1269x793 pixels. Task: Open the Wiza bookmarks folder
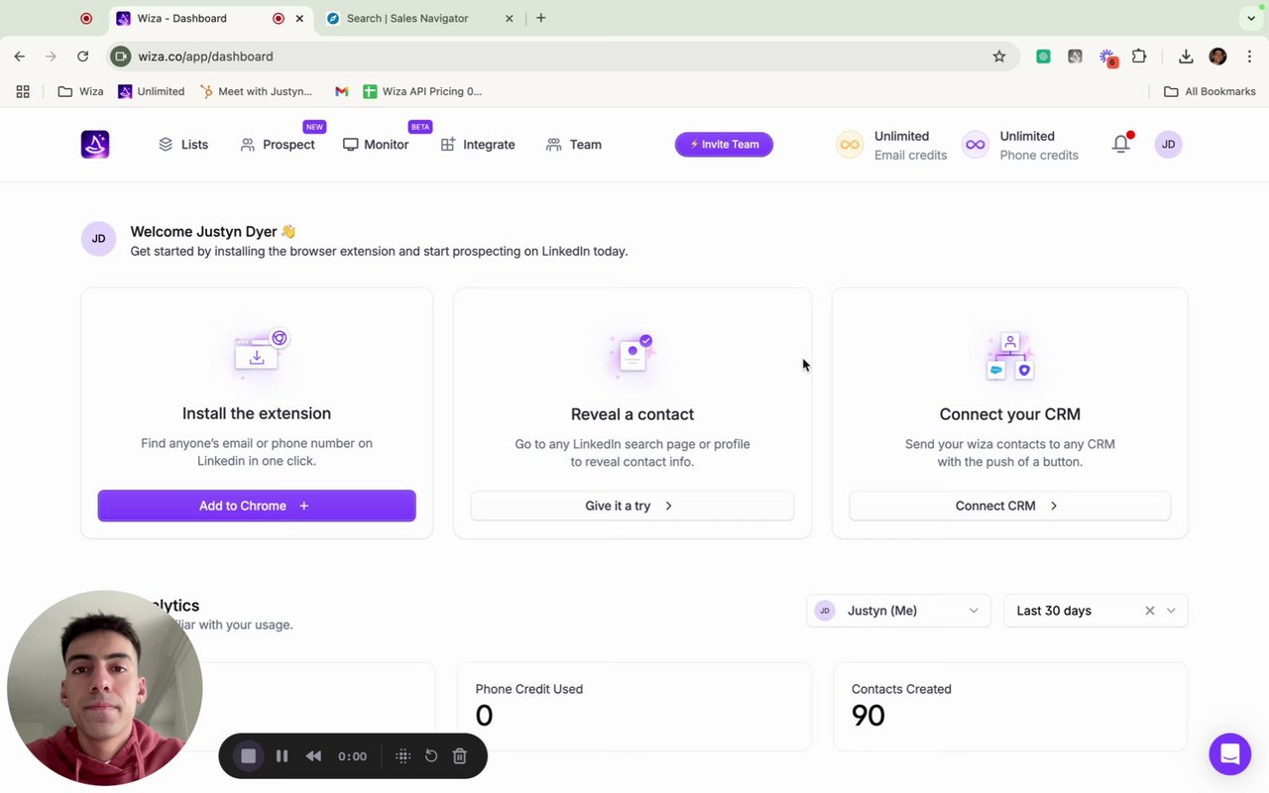pyautogui.click(x=80, y=91)
